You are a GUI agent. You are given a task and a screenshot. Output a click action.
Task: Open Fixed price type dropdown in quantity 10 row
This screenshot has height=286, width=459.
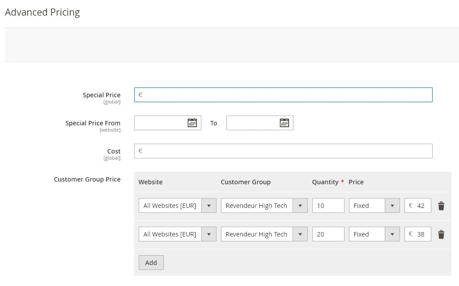point(374,205)
